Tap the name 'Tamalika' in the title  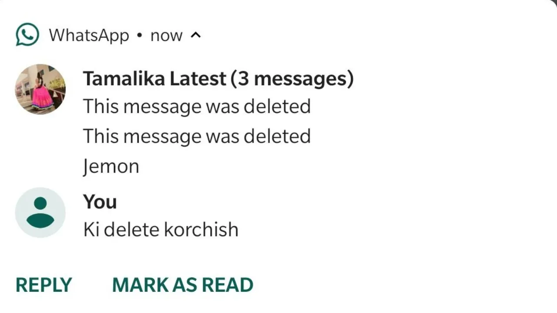pyautogui.click(x=124, y=79)
